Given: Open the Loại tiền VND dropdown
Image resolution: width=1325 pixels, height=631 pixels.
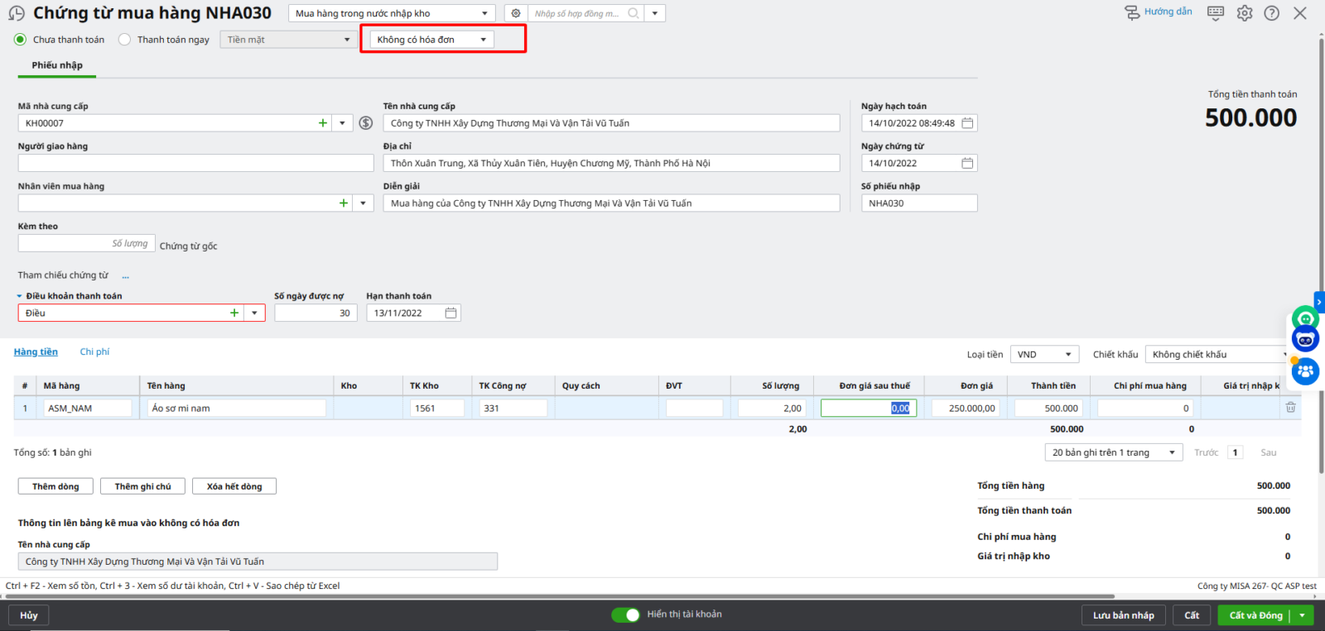Looking at the screenshot, I should pos(1046,355).
